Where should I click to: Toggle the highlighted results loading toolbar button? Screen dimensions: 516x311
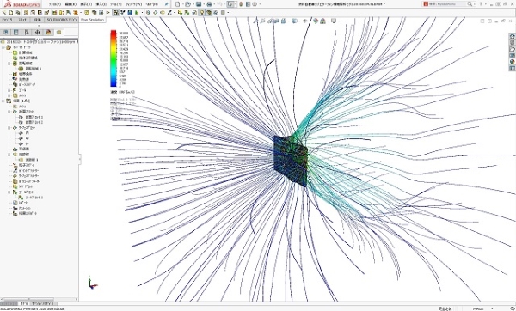115,13
